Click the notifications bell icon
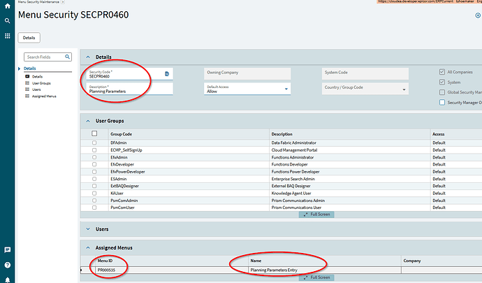 point(7,279)
